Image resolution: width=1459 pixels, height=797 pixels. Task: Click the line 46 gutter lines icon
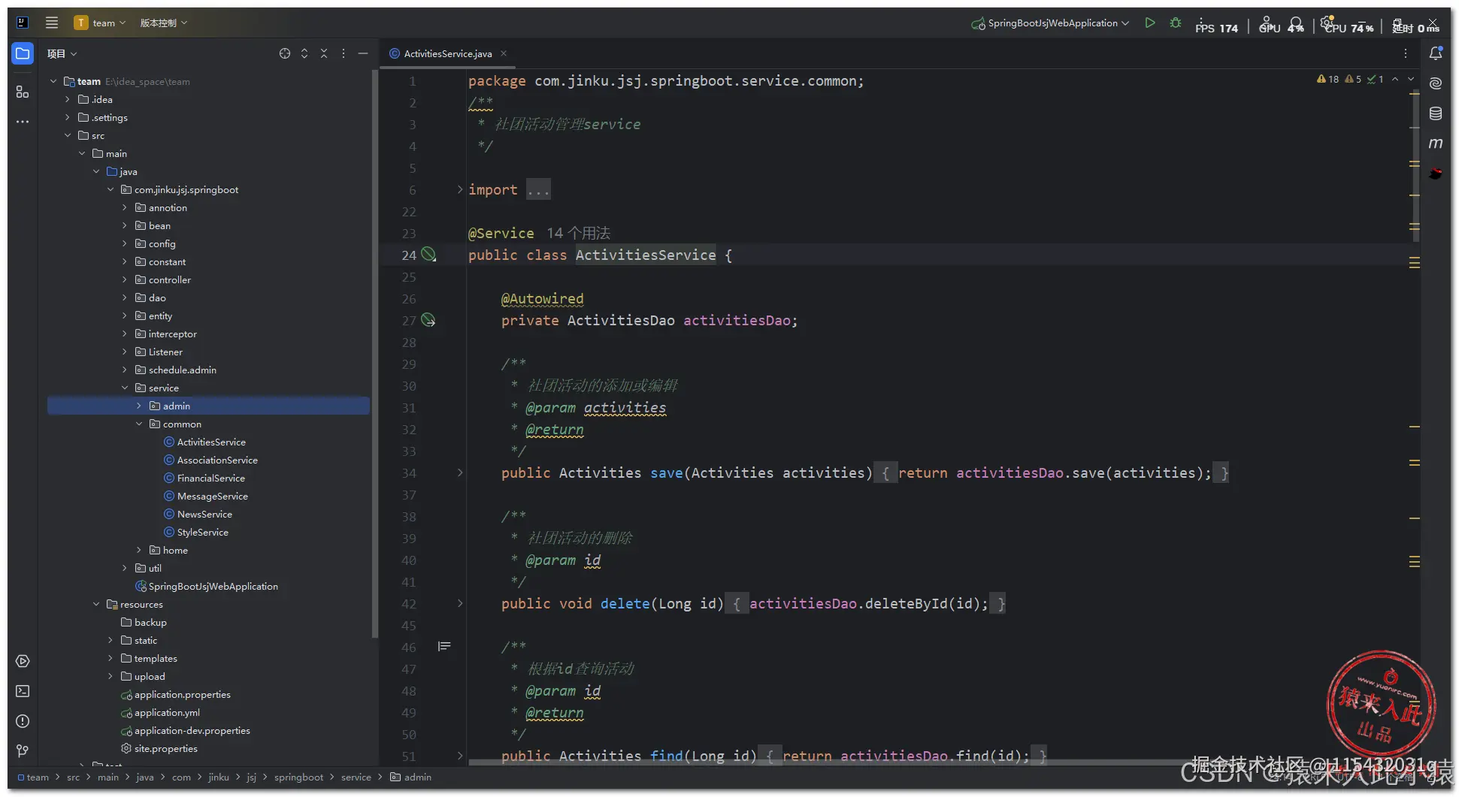click(444, 646)
